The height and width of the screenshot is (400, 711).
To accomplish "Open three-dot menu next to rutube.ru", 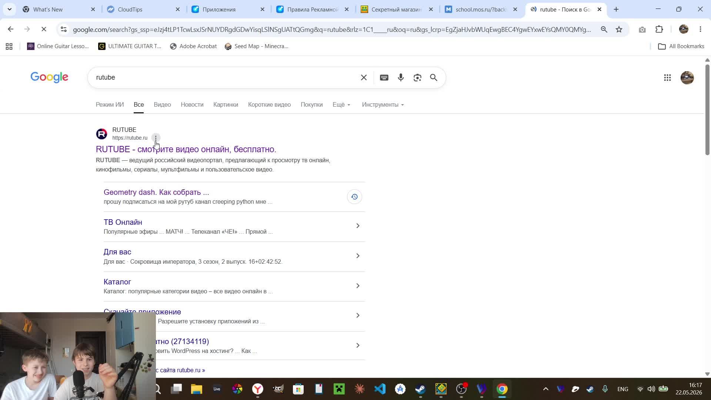I will [x=156, y=138].
